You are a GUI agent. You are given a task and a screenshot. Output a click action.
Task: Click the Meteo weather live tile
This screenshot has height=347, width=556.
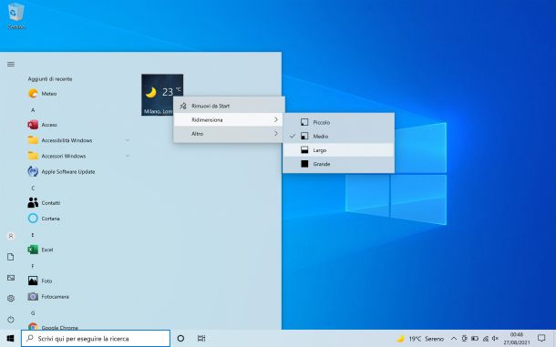pos(162,95)
